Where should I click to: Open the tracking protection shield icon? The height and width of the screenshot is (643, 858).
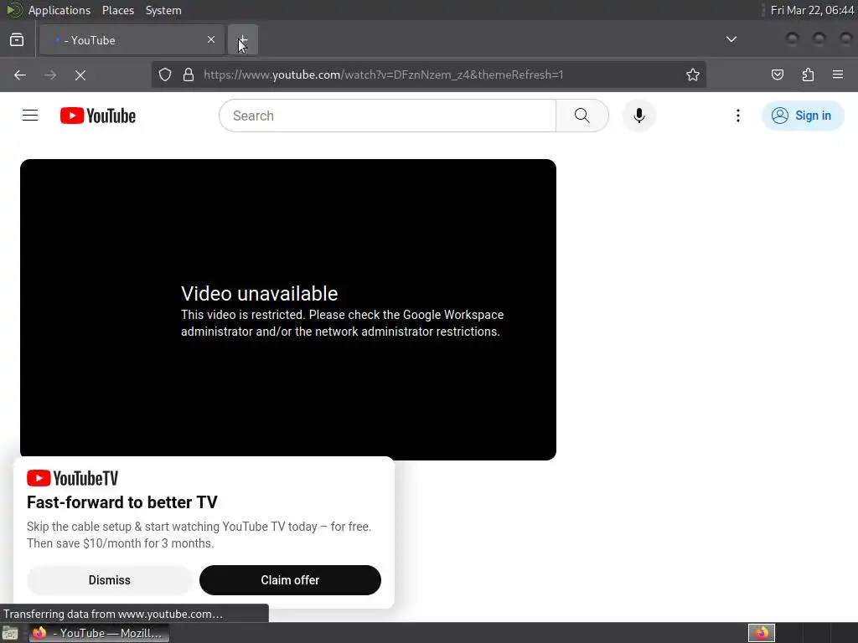(x=165, y=75)
